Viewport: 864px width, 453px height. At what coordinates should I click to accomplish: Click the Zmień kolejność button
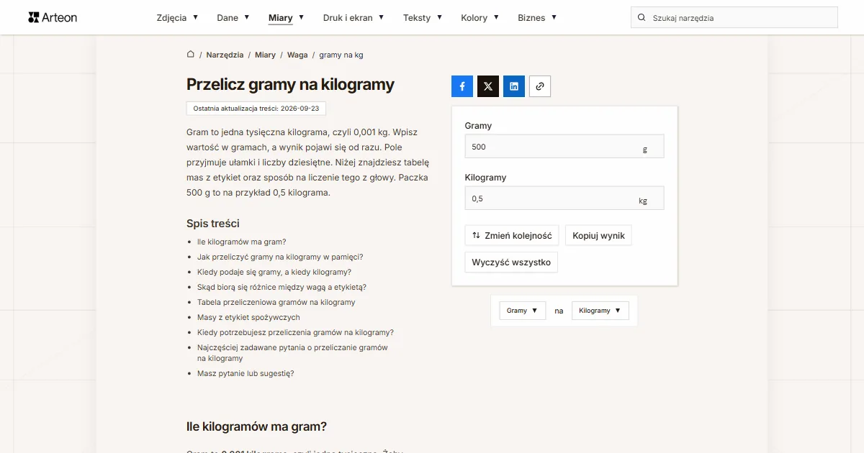512,236
